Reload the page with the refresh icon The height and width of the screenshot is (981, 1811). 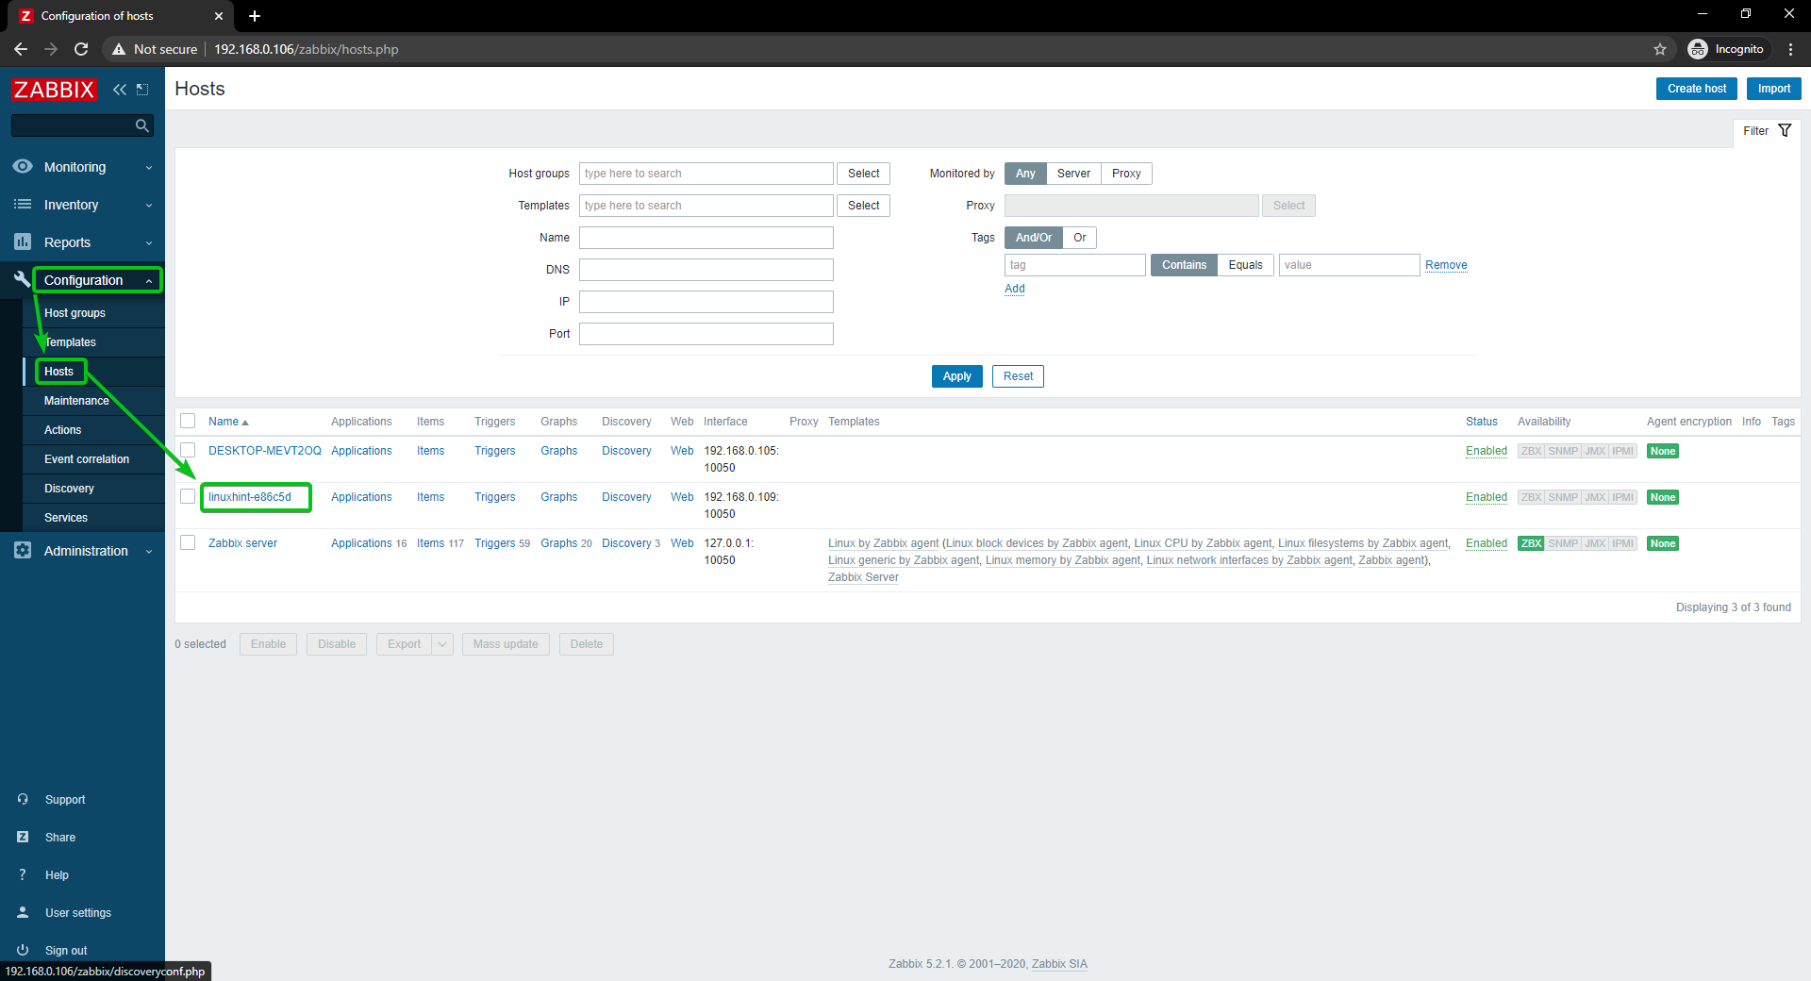point(81,49)
